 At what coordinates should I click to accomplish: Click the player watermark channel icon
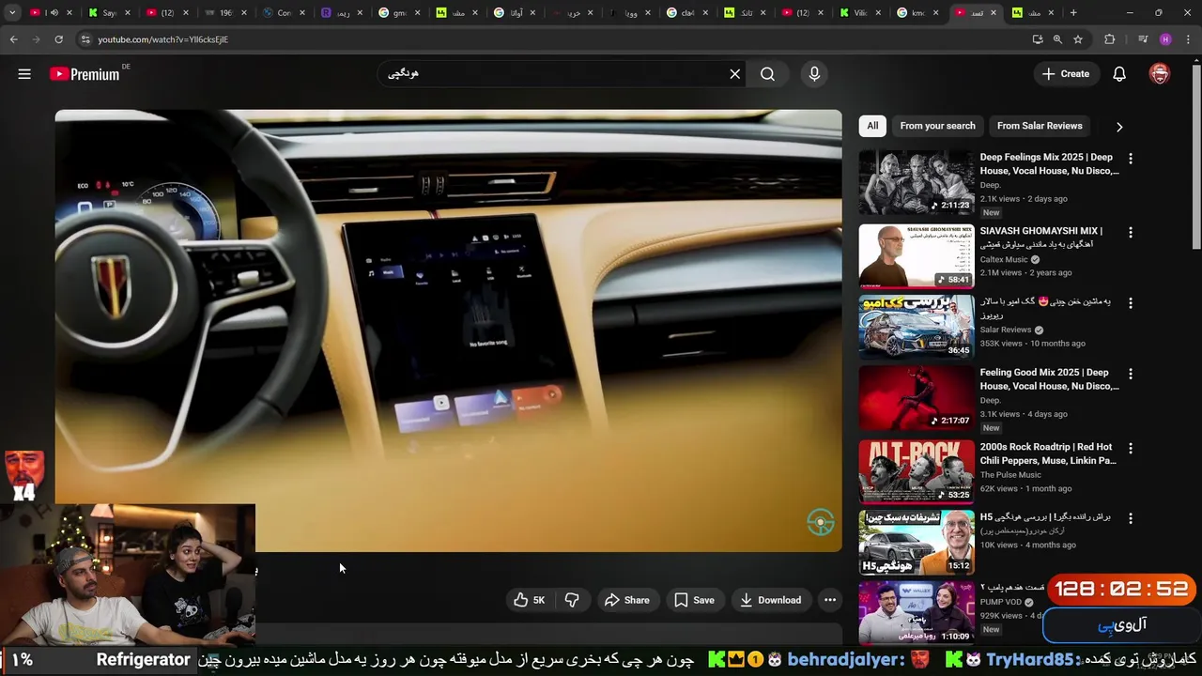[821, 522]
